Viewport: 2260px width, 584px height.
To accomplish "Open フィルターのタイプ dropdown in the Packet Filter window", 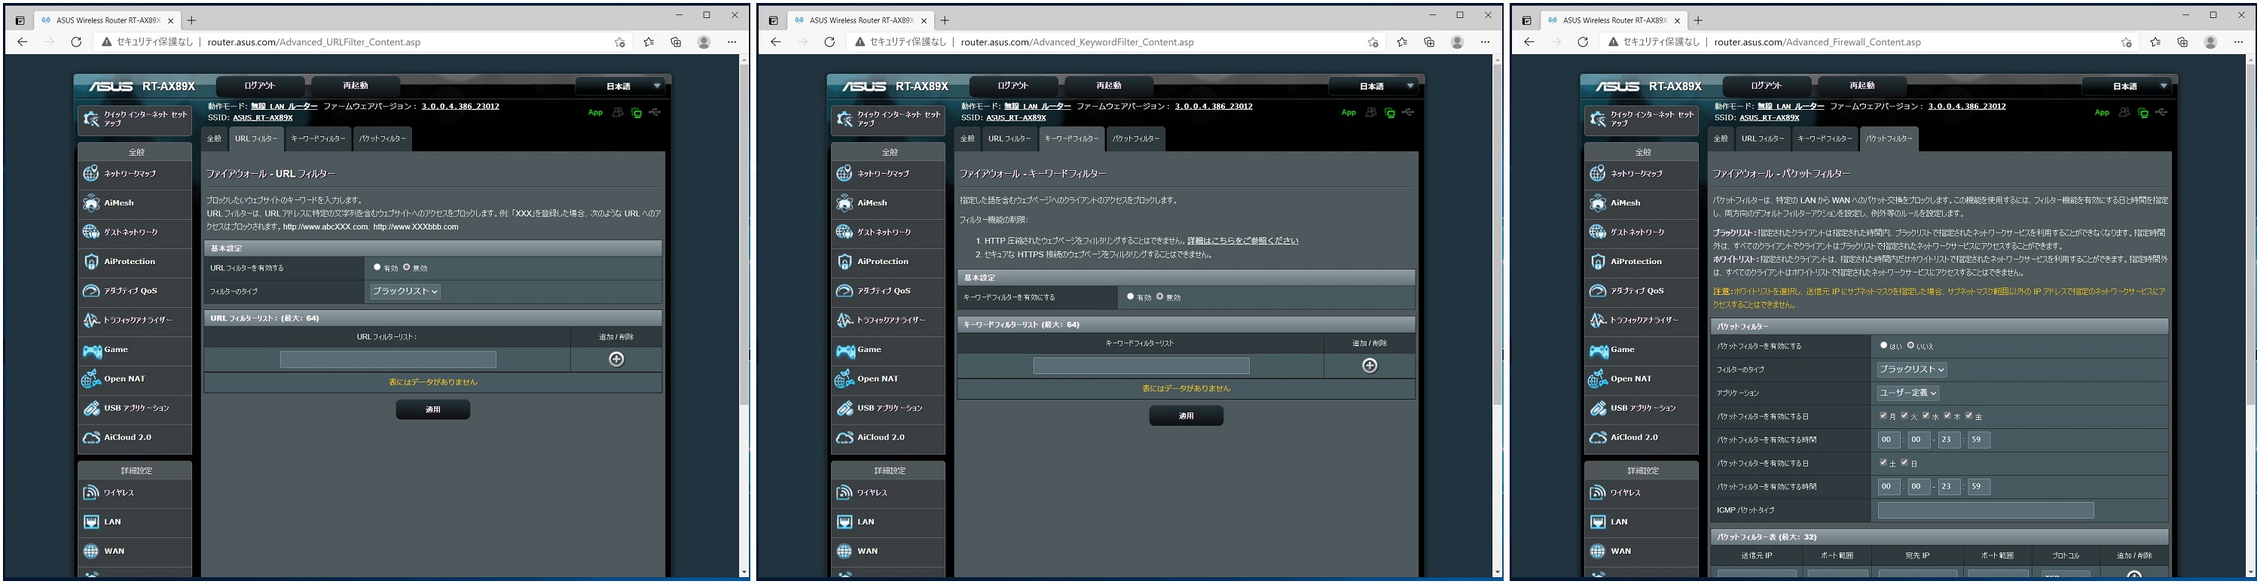I will 1912,370.
